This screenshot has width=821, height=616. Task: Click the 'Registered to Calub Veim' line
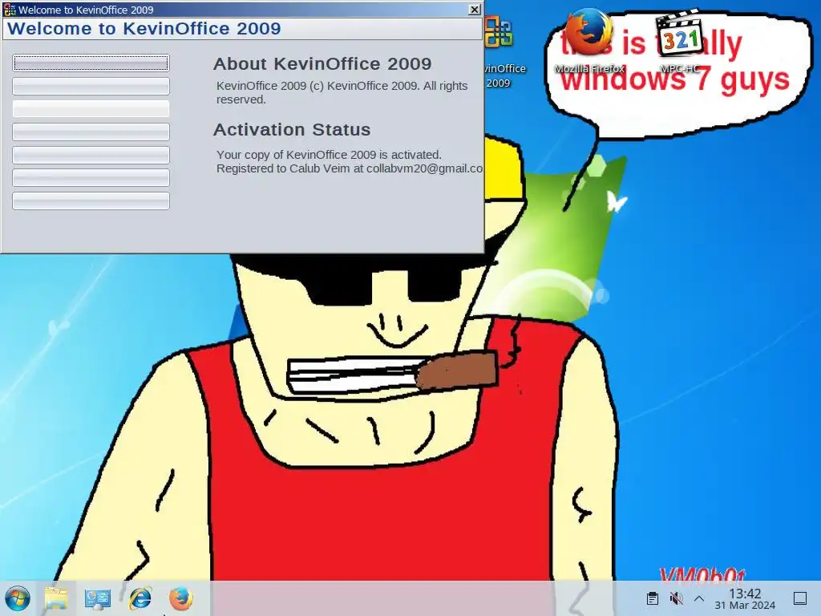coord(350,168)
